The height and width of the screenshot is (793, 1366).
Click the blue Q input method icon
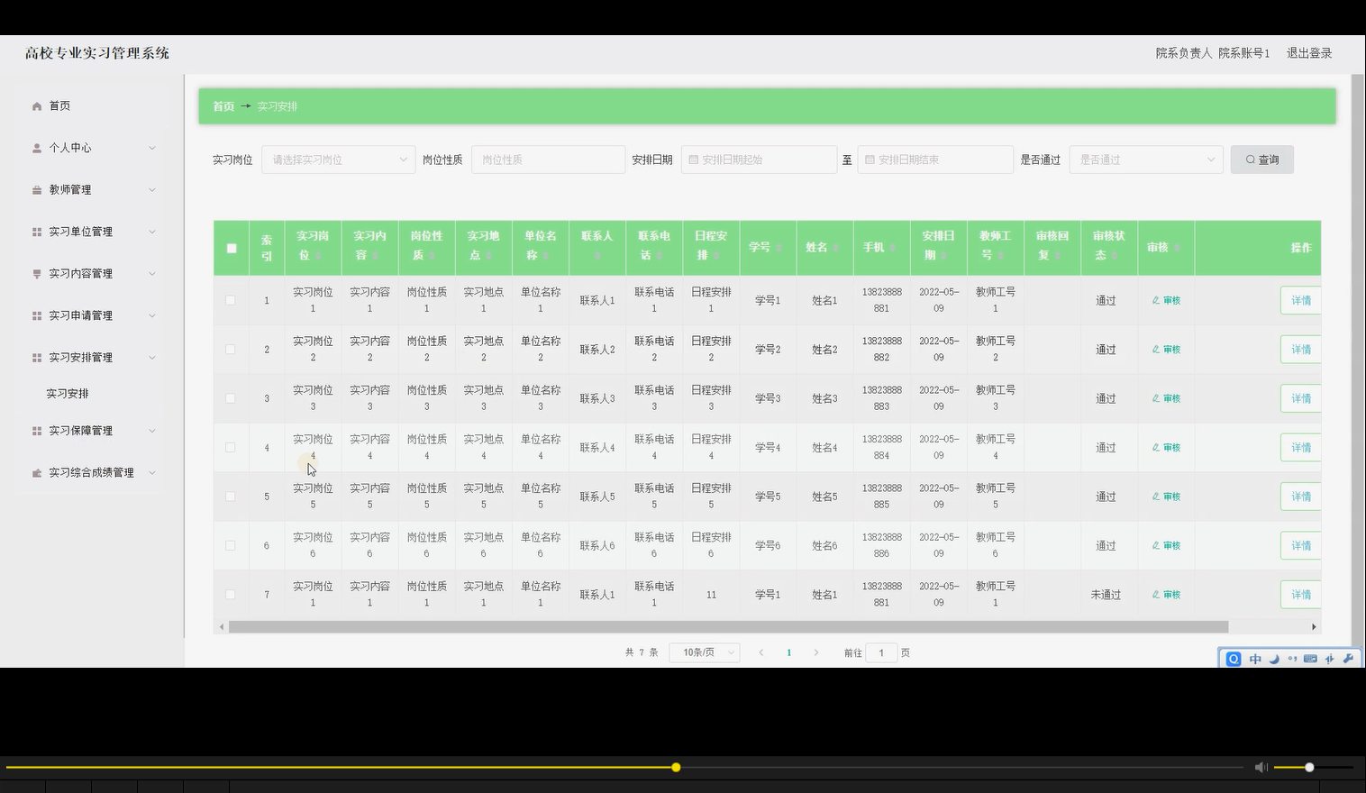pos(1234,659)
